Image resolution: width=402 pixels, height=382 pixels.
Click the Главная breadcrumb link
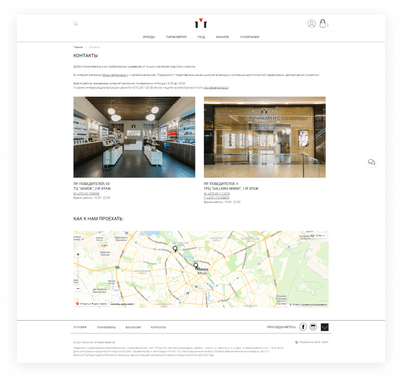pyautogui.click(x=78, y=47)
